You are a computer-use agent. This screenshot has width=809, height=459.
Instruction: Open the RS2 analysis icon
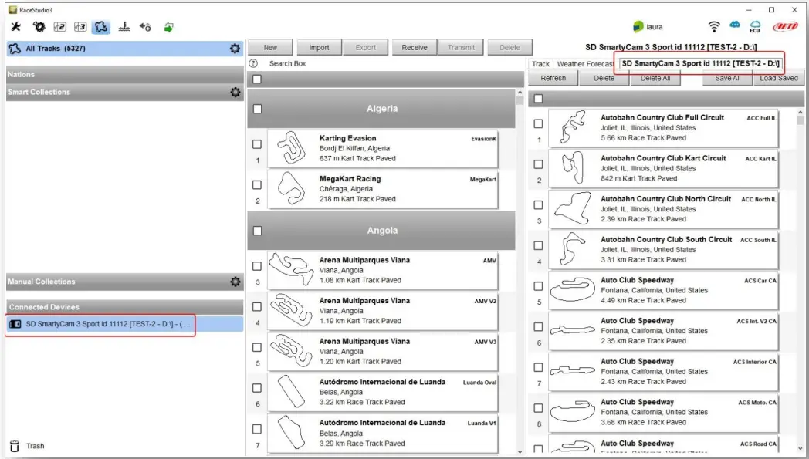tap(60, 27)
